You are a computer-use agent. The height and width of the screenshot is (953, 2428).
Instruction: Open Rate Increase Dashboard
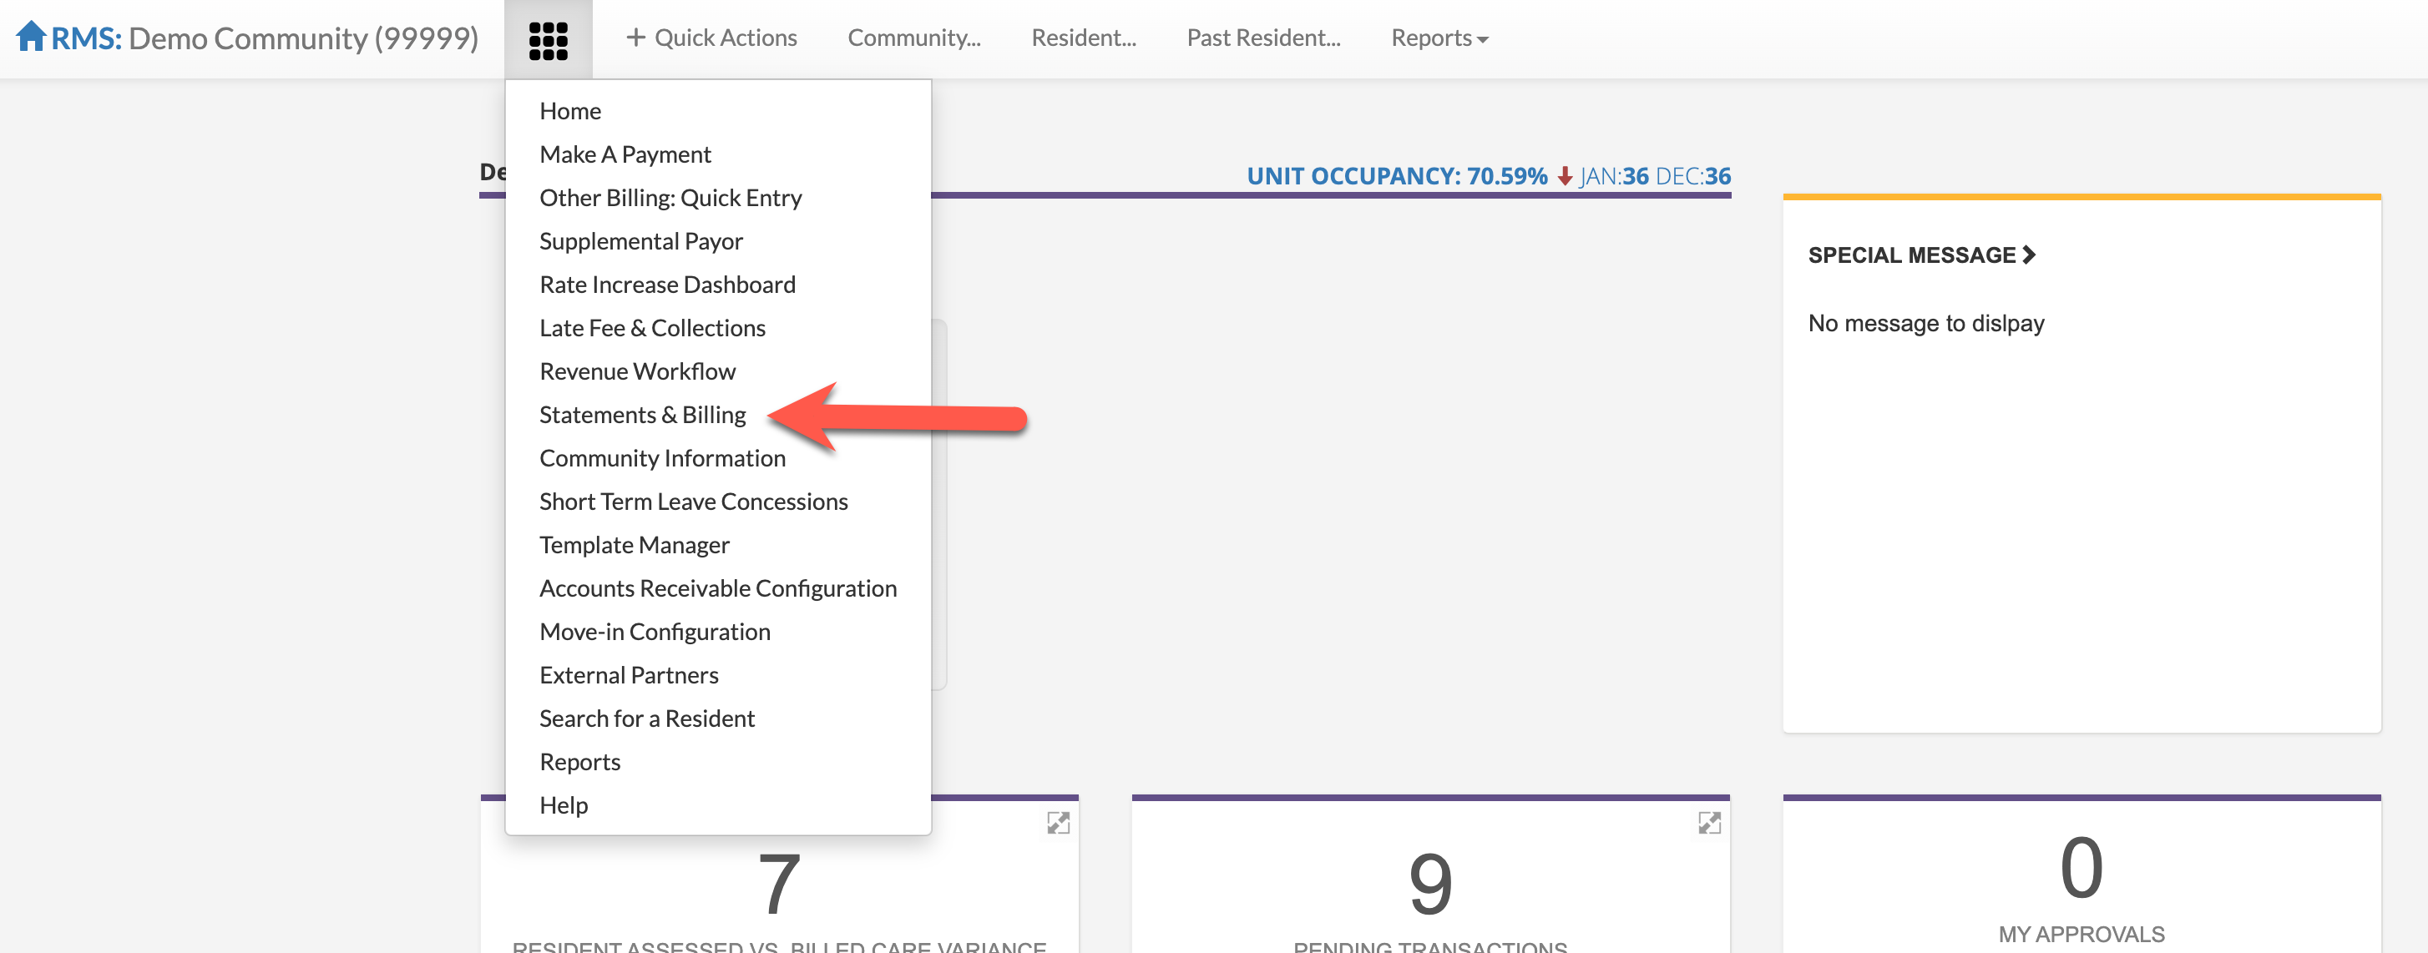coord(666,285)
